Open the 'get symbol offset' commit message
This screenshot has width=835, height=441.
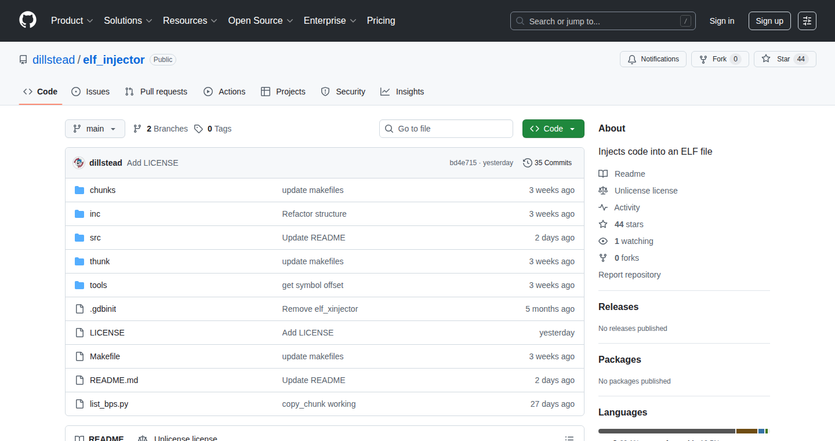point(313,285)
